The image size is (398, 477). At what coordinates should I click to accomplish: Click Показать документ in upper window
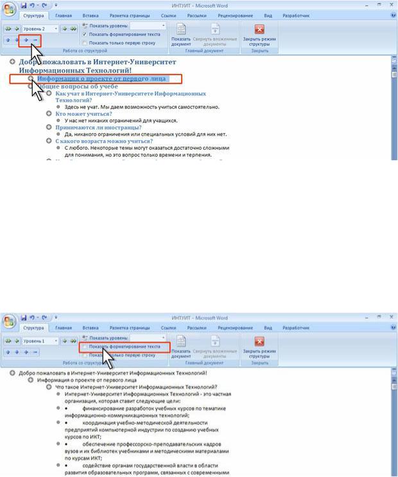[181, 35]
